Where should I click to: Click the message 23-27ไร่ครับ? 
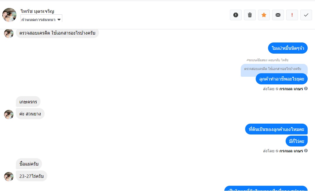31,176
